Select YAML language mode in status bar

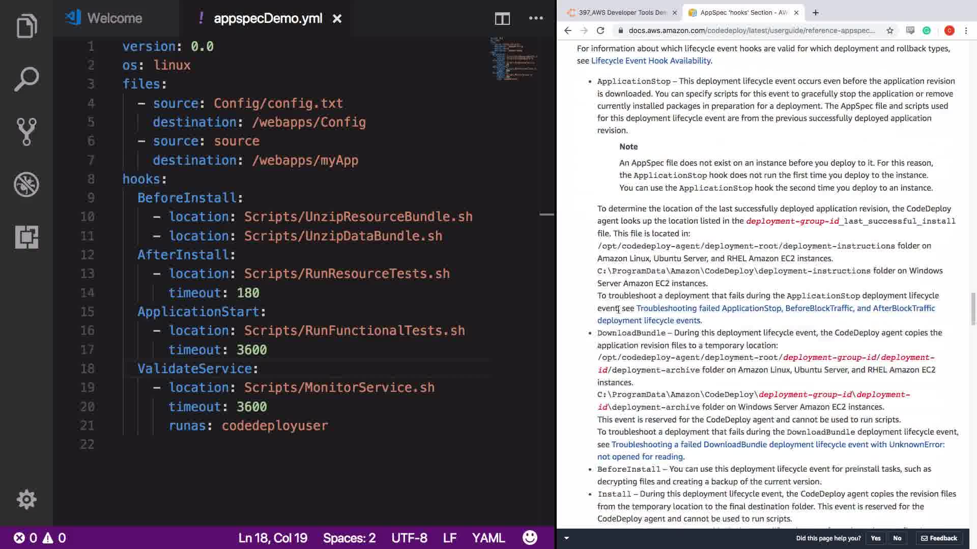click(x=488, y=538)
